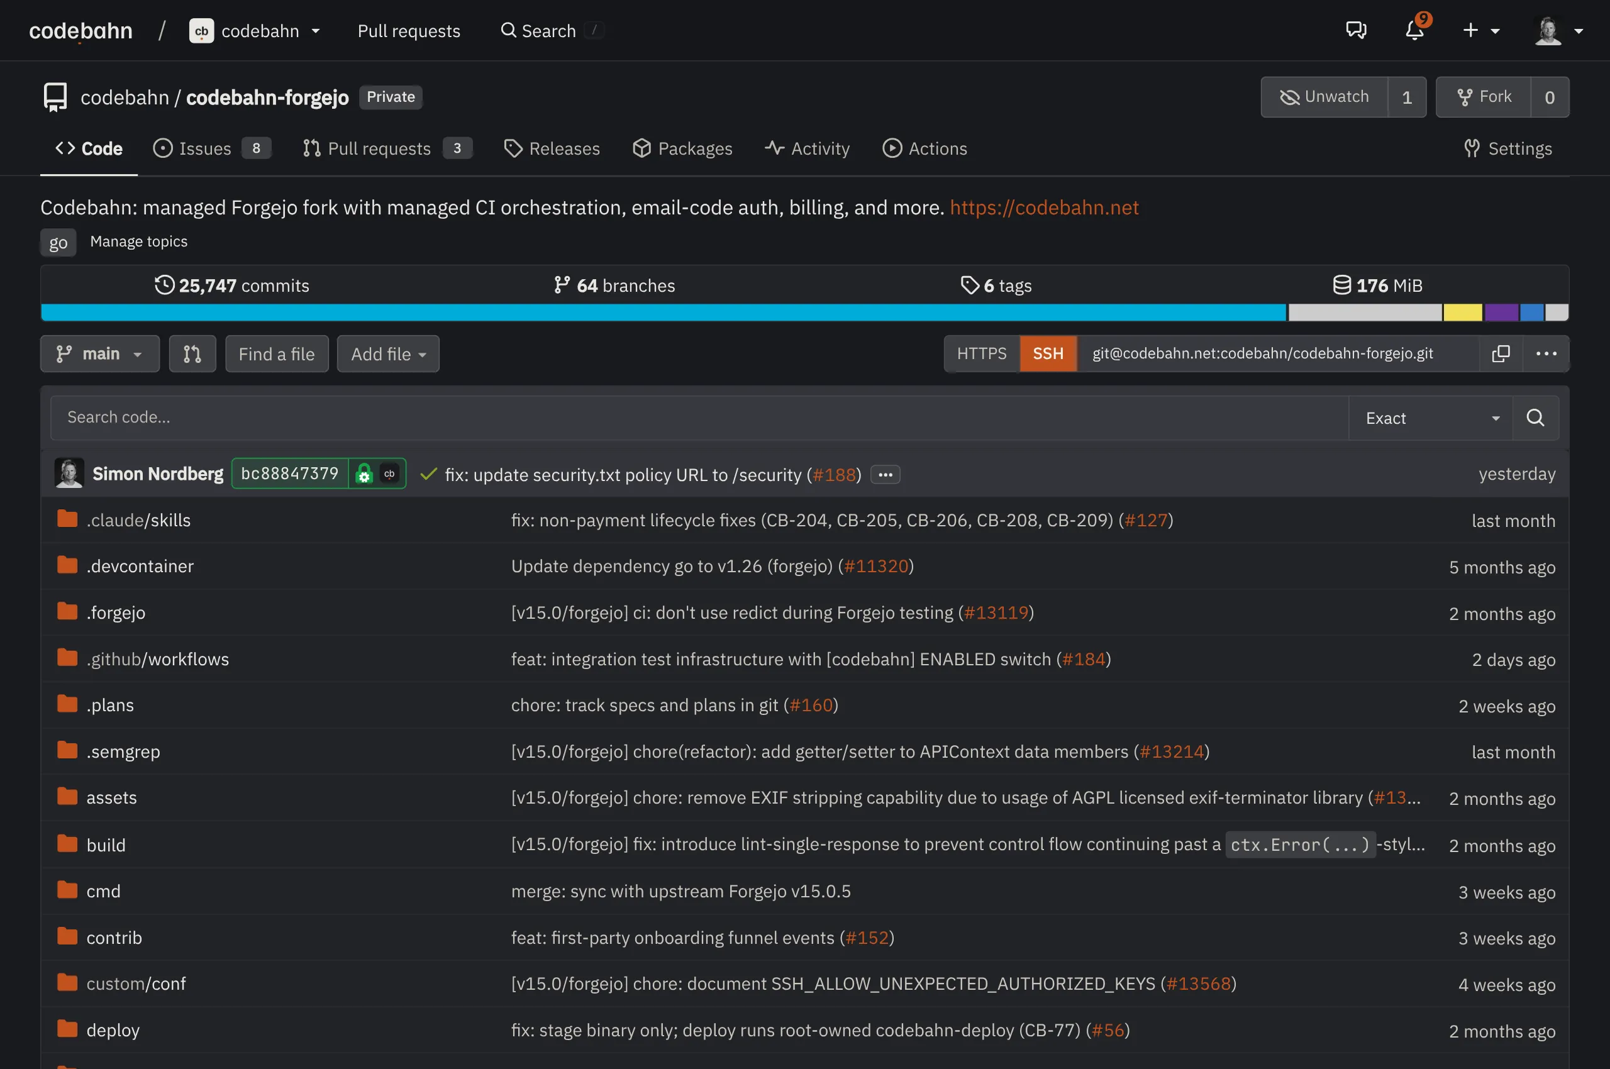Switch to the Code tab

tap(89, 148)
